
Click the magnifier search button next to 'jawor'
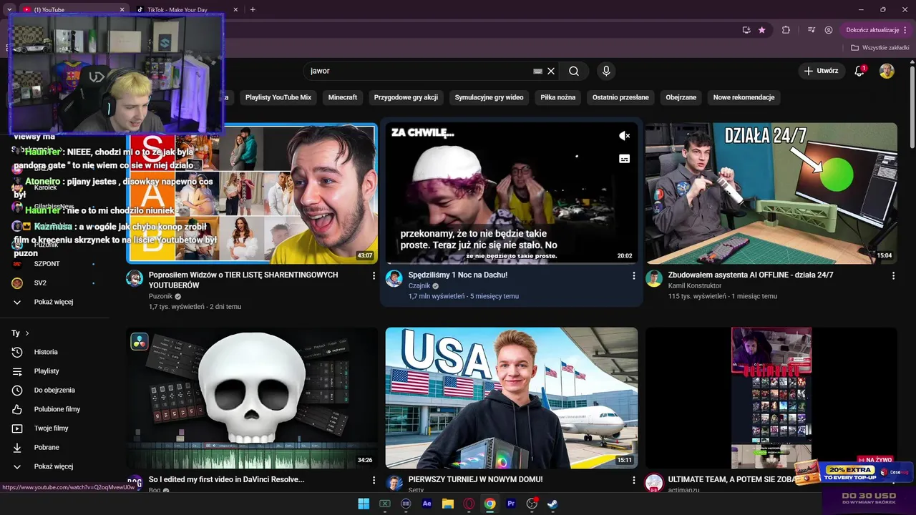tap(574, 71)
